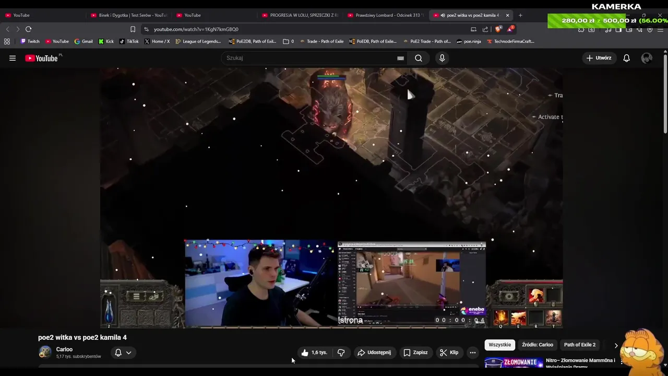Create a clip with the Klip button
The height and width of the screenshot is (376, 668).
point(449,352)
